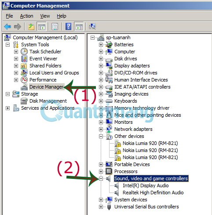This screenshot has height=215, width=212.
Task: Select Device Manager in the tree
Action: [47, 87]
